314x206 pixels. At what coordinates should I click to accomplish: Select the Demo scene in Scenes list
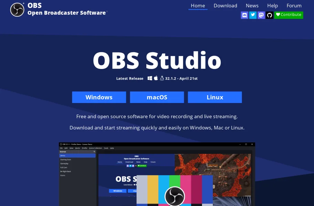point(77,156)
